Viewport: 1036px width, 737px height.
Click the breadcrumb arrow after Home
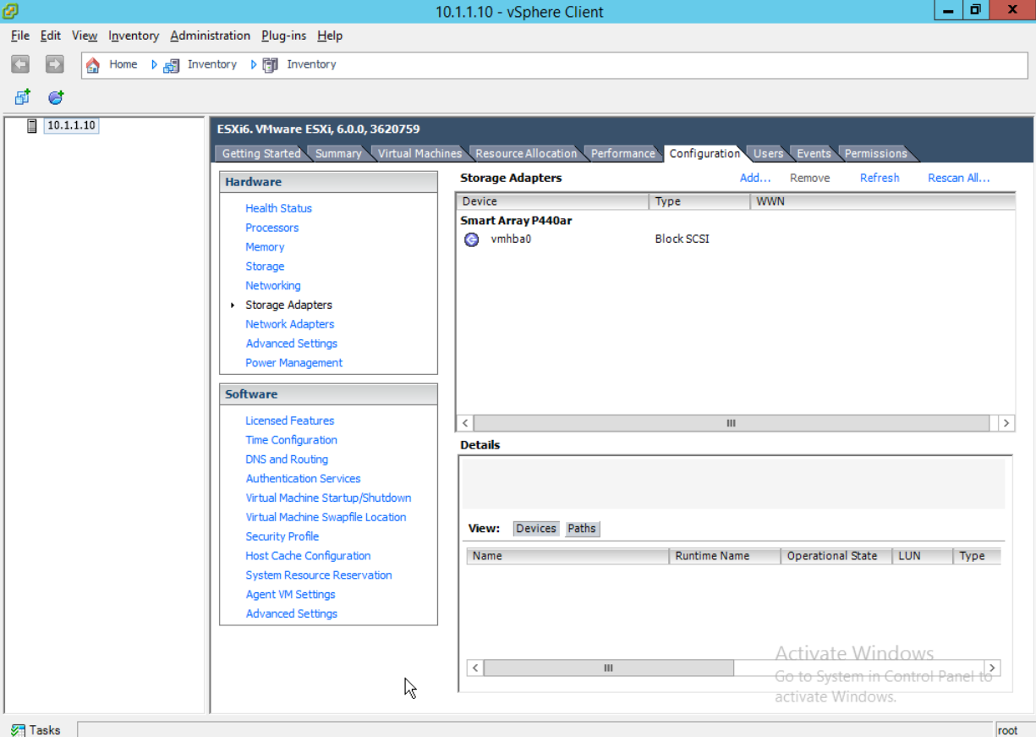[153, 64]
